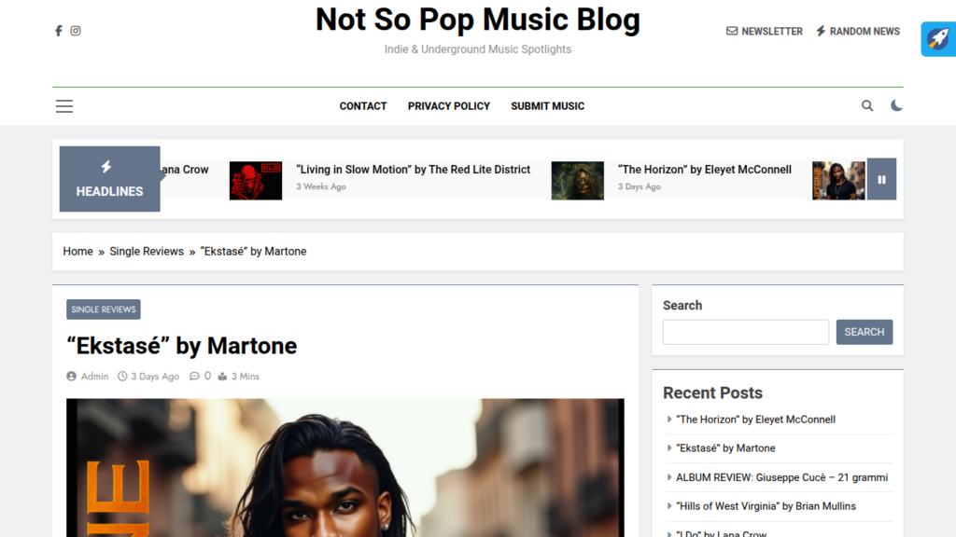Open the Privacy Policy menu item

pyautogui.click(x=449, y=106)
